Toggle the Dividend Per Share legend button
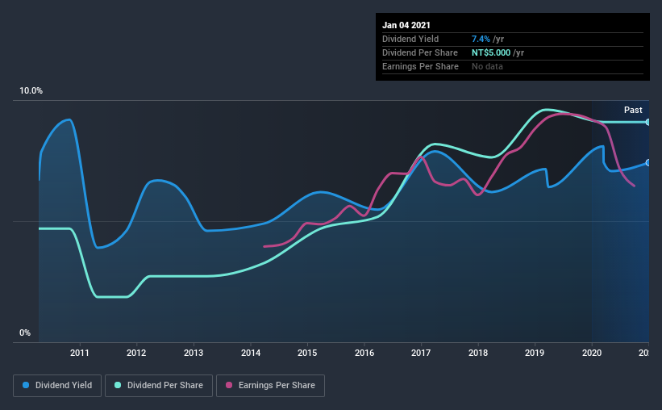The image size is (662, 410). pos(159,386)
